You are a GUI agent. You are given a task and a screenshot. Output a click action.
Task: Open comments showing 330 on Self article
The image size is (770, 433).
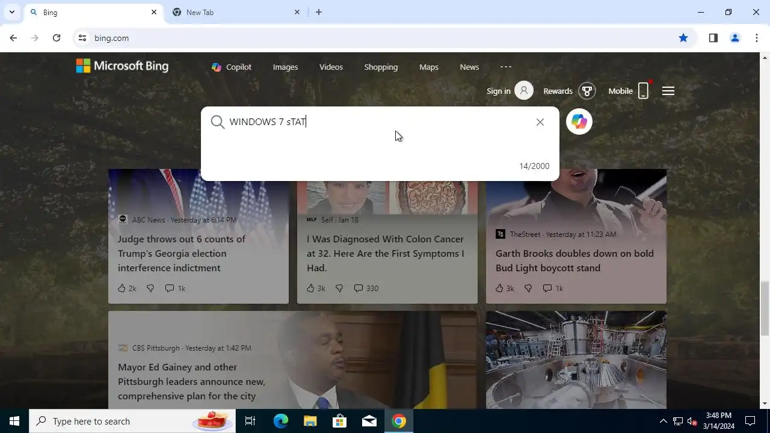(x=366, y=288)
